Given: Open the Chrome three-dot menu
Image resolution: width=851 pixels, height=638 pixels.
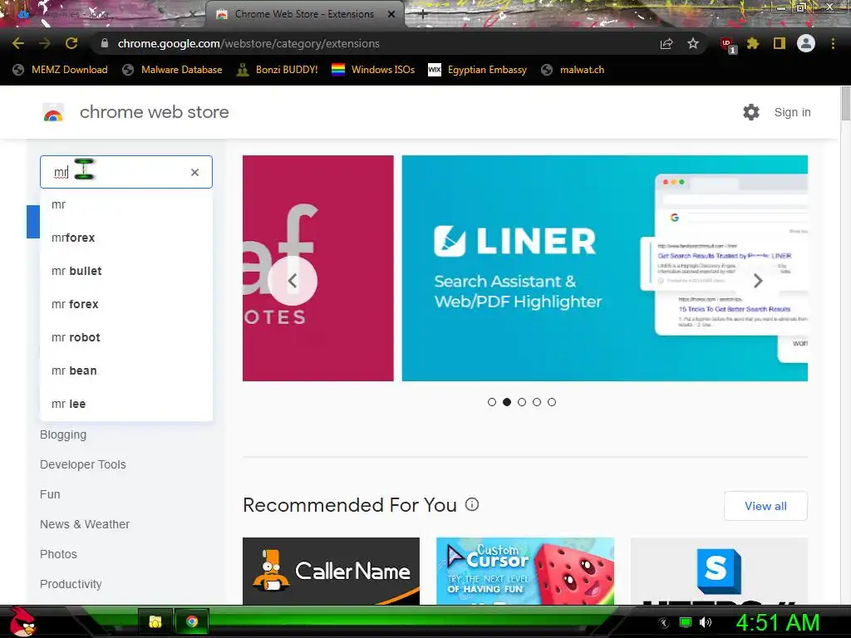Looking at the screenshot, I should point(833,43).
